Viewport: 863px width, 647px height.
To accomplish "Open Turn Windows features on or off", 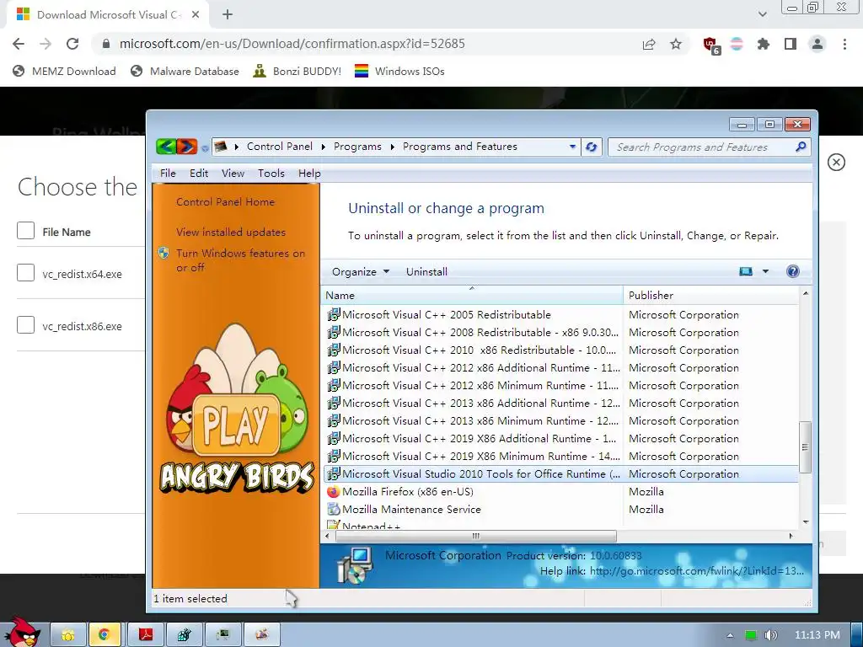I will pyautogui.click(x=240, y=260).
